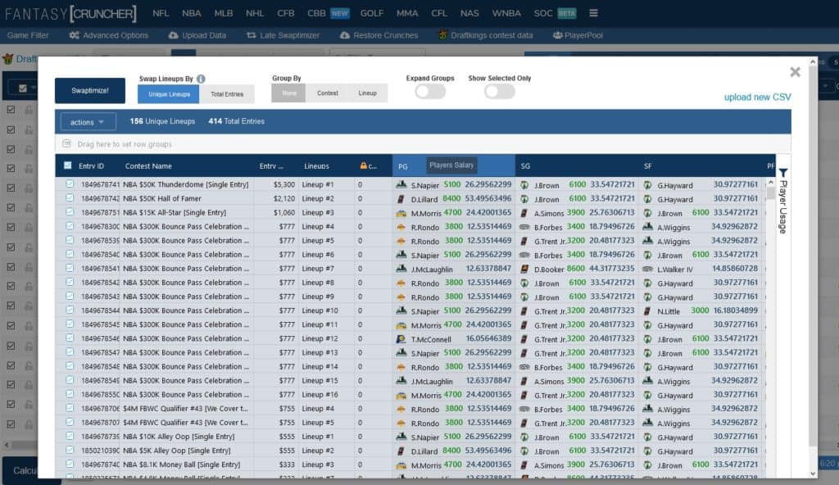Click Swap Lineups By info icon
Screen dimensions: 839x485
pos(201,79)
